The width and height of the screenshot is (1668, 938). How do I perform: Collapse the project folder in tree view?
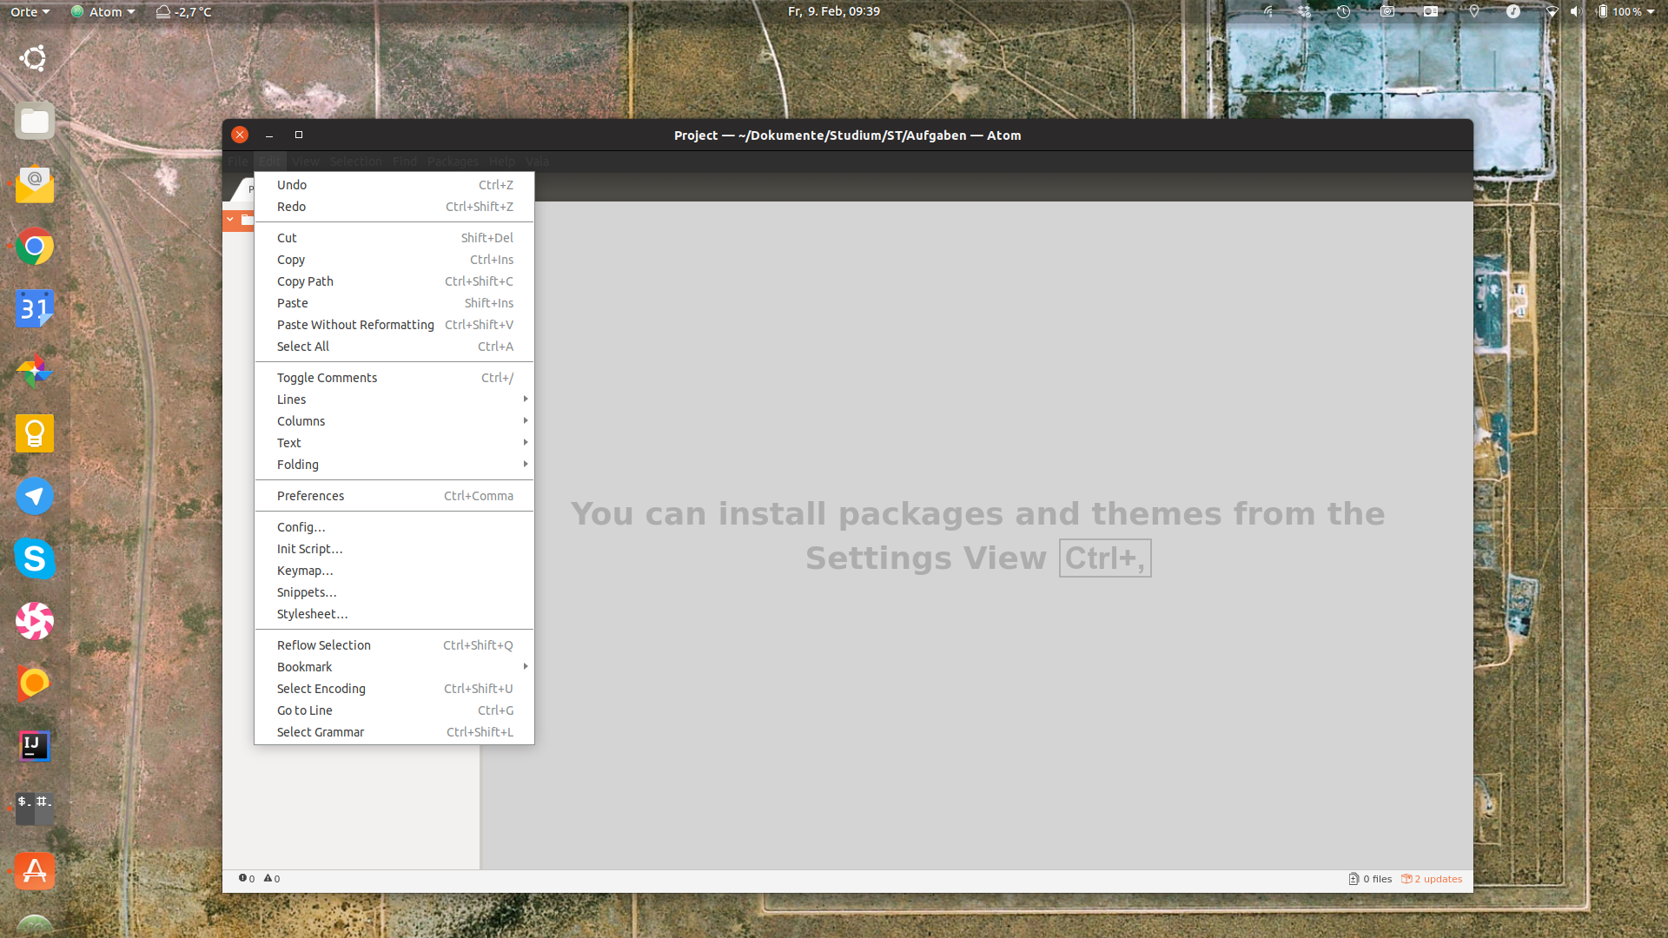click(230, 219)
